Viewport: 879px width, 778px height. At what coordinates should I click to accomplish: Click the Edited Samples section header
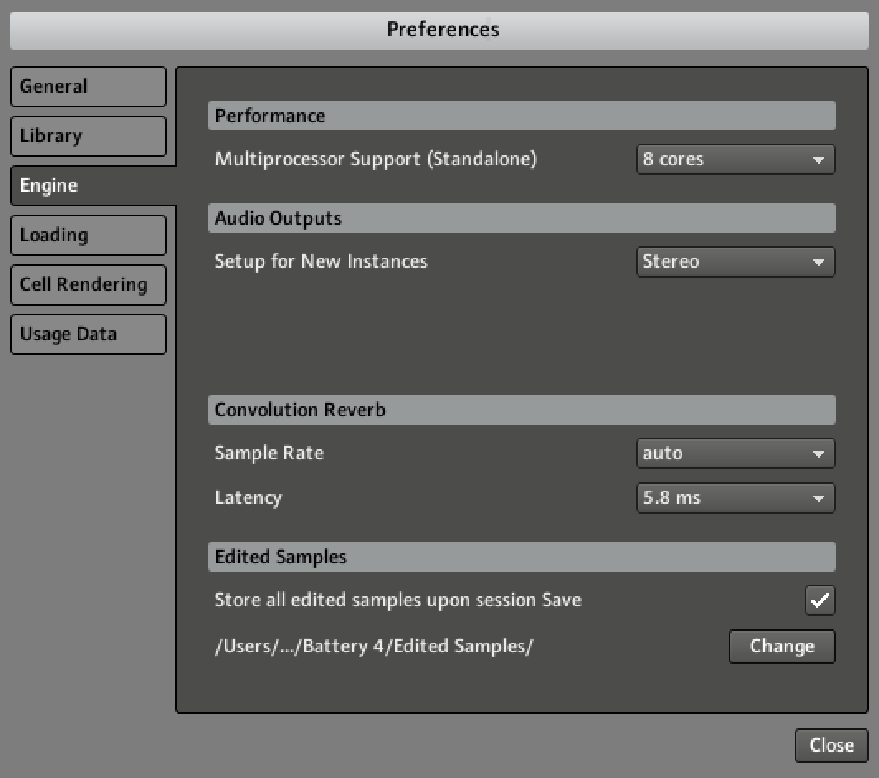pyautogui.click(x=521, y=557)
